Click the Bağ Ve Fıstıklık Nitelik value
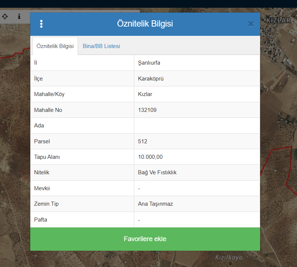Screen dimensions: 297x267 (x=157, y=172)
